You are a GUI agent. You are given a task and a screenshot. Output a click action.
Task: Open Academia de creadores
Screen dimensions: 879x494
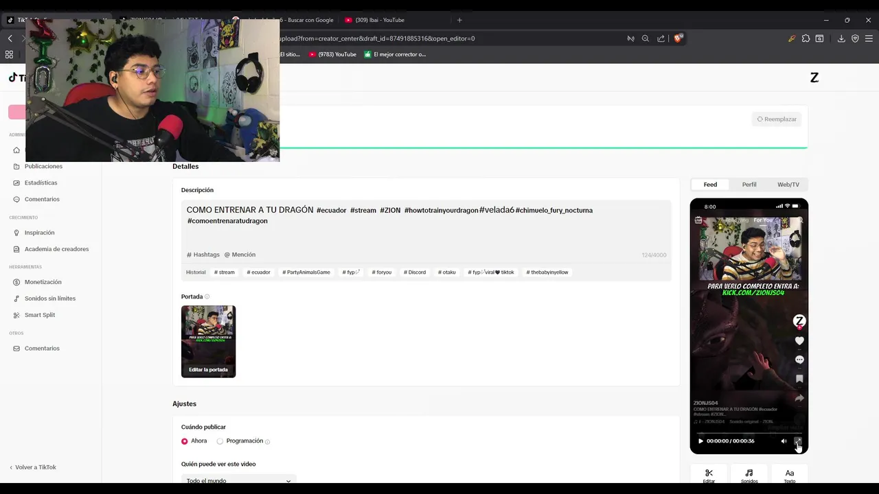click(56, 249)
